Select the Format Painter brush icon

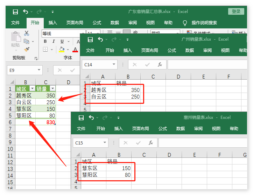pos(27,49)
